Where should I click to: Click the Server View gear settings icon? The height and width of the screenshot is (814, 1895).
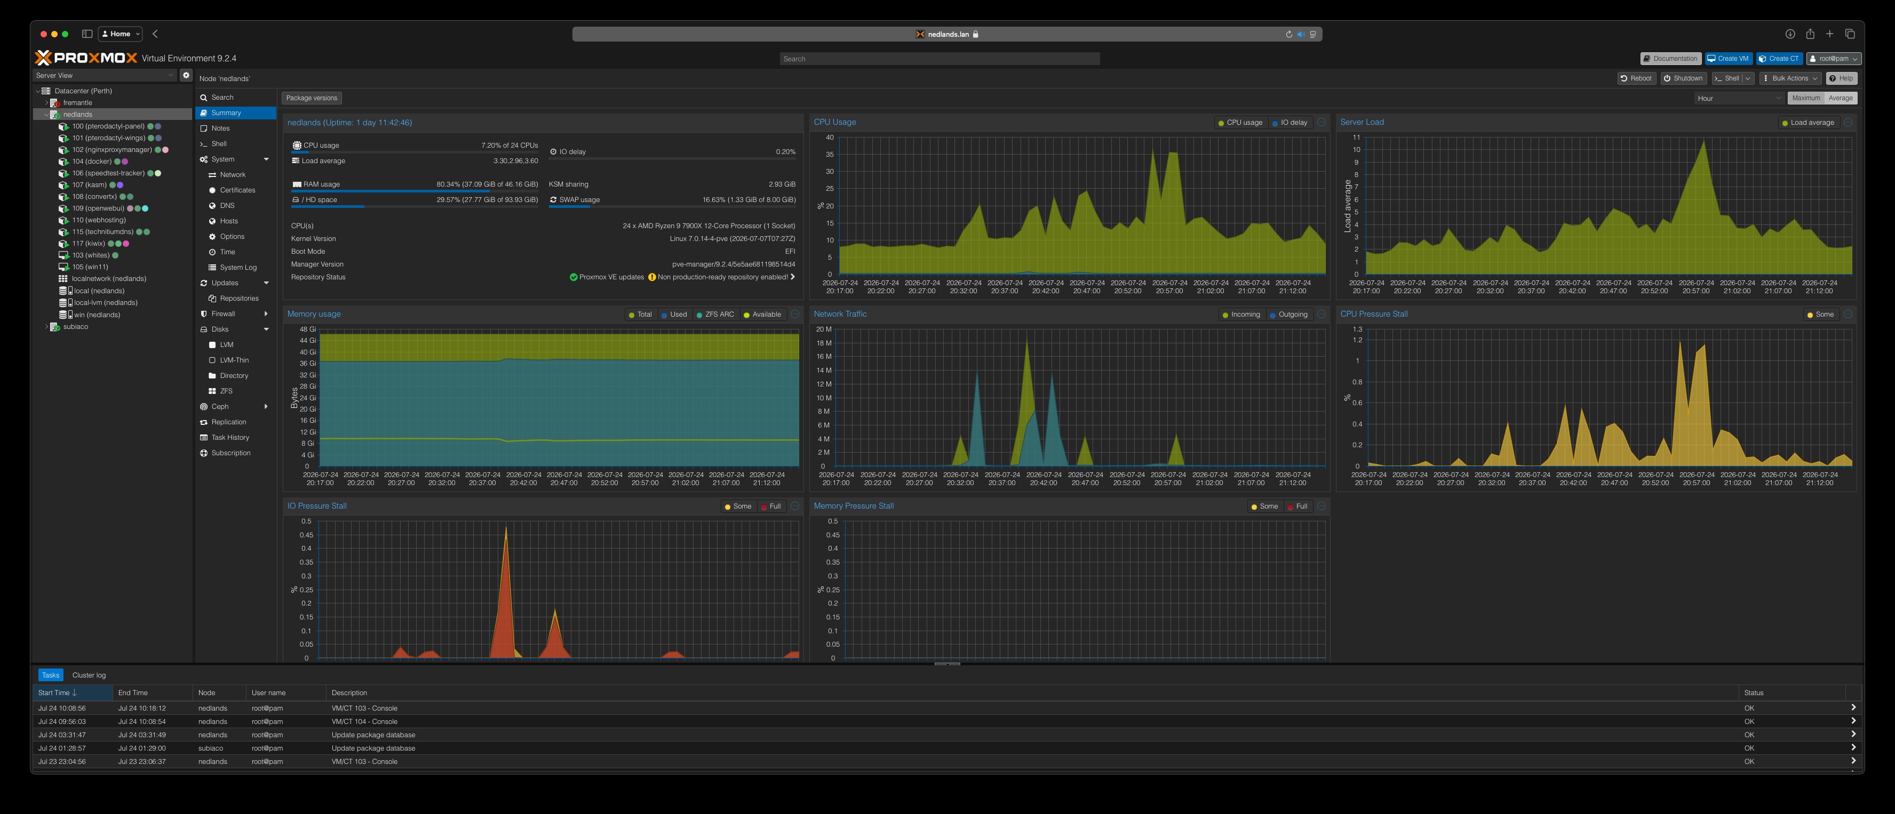(186, 75)
